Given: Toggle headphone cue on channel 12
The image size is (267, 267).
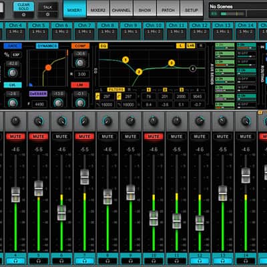Looking at the screenshot, I should (200, 261).
